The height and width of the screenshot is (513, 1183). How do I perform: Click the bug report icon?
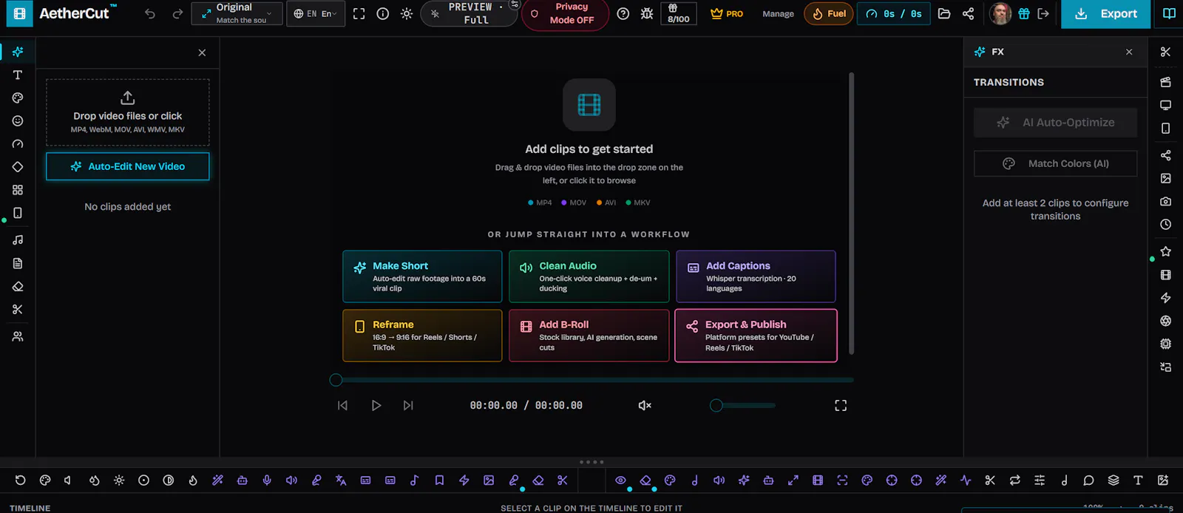click(x=647, y=13)
